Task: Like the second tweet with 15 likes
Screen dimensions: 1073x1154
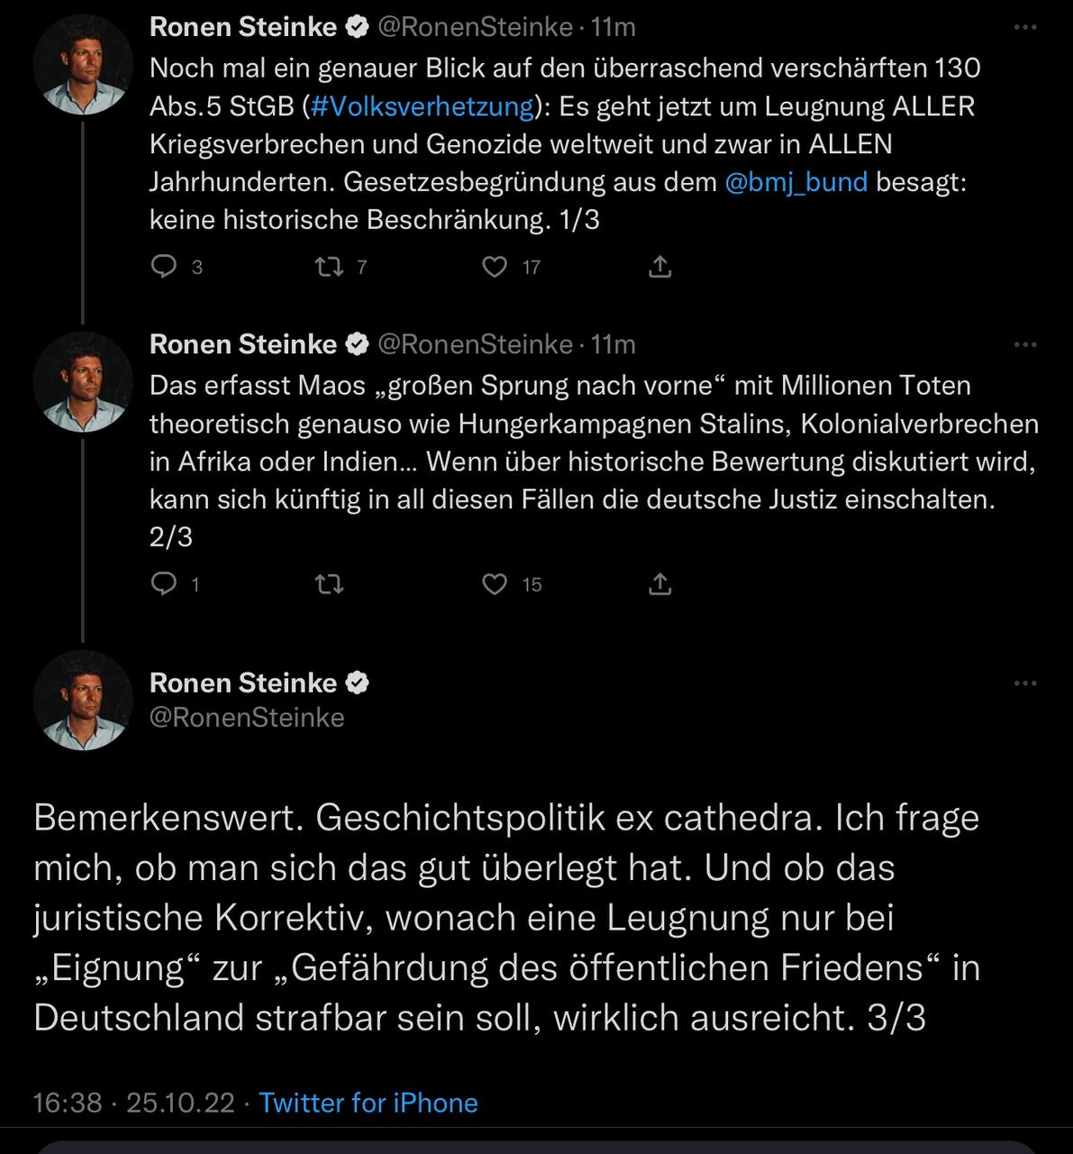Action: pos(495,584)
